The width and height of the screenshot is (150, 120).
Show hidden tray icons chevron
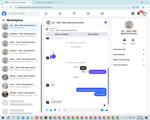(121, 118)
